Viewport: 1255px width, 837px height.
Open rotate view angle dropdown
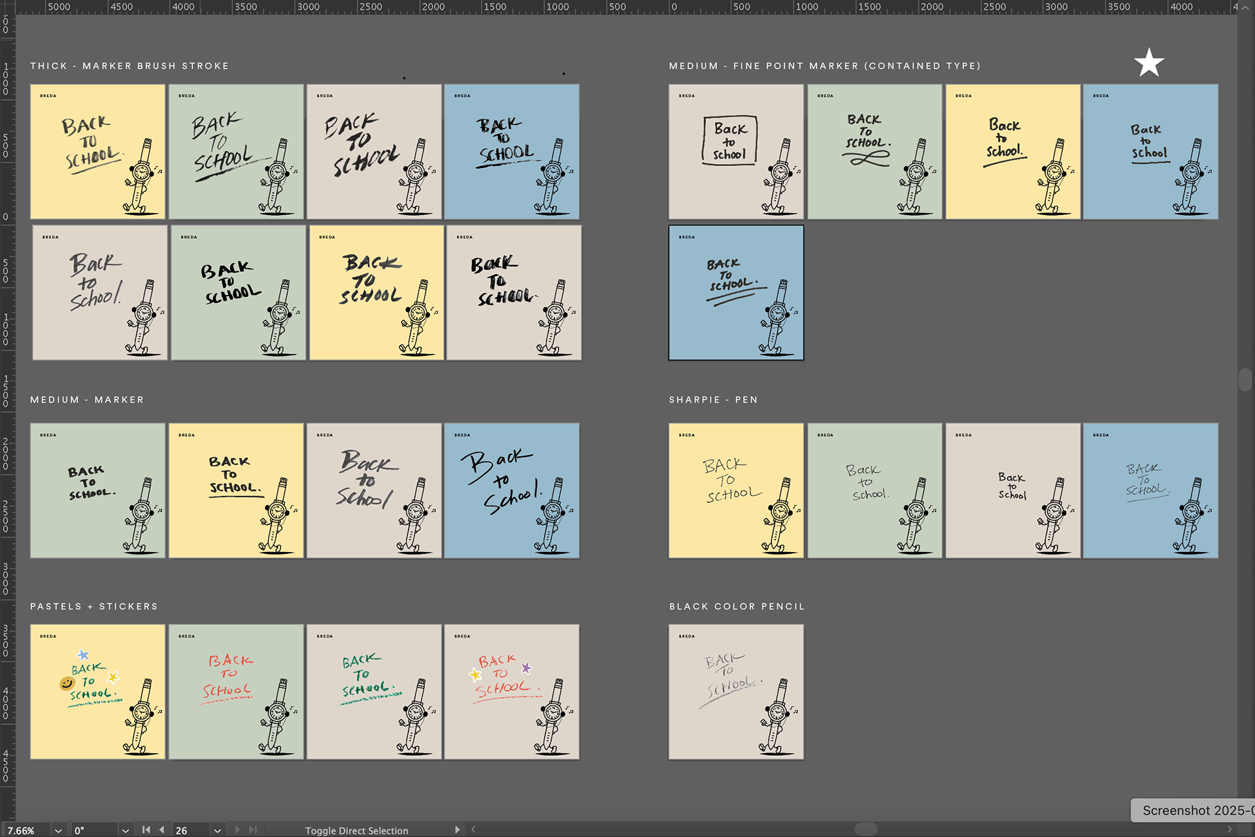125,830
